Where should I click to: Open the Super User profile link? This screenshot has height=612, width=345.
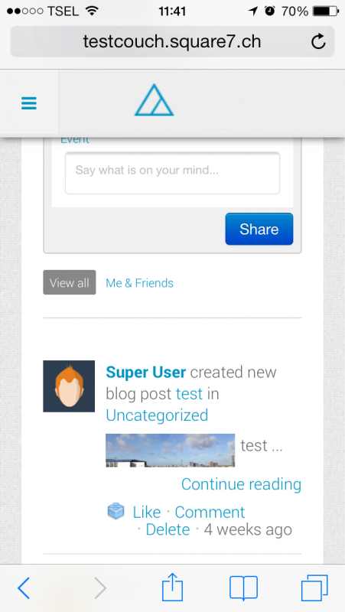tap(145, 373)
